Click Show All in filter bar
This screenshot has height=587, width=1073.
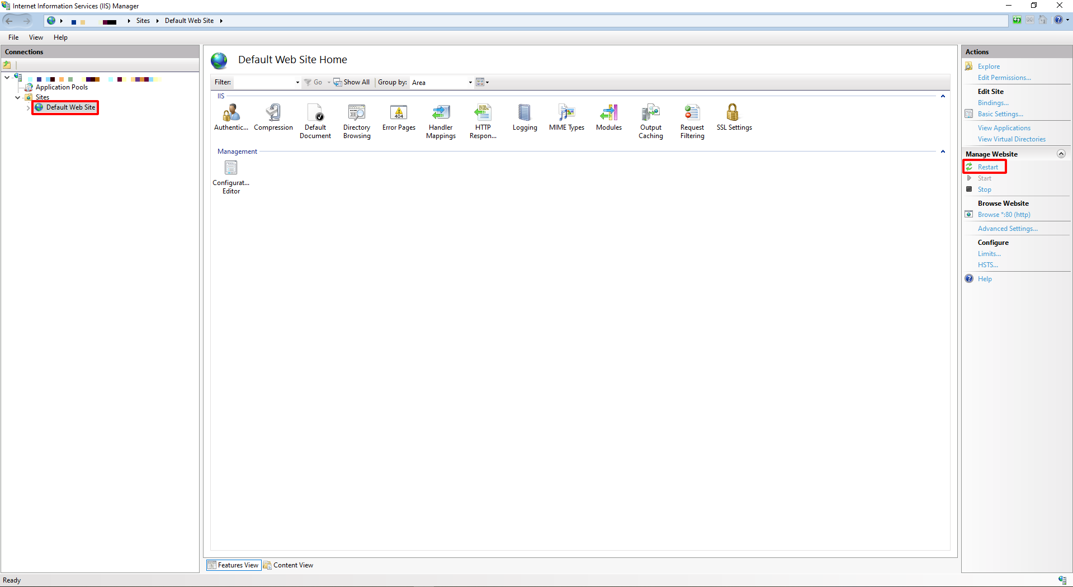click(x=352, y=82)
